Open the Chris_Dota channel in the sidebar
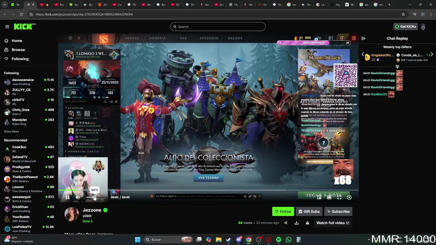 pos(29,112)
